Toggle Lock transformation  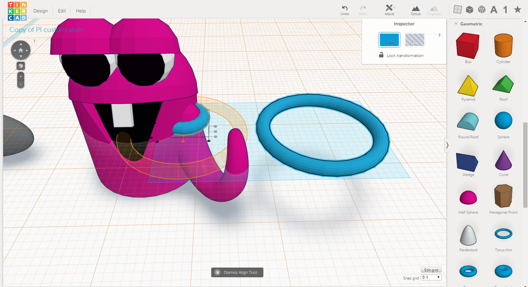401,55
